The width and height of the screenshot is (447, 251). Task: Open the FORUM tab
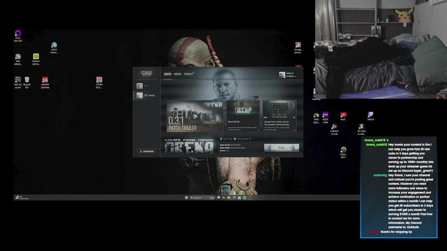189,74
